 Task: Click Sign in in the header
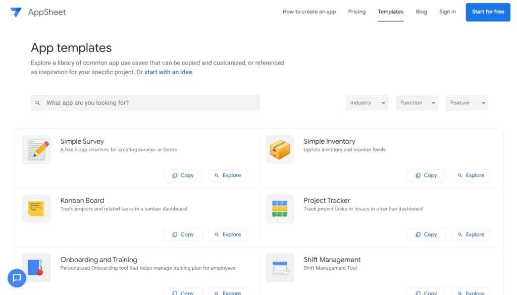(x=447, y=12)
